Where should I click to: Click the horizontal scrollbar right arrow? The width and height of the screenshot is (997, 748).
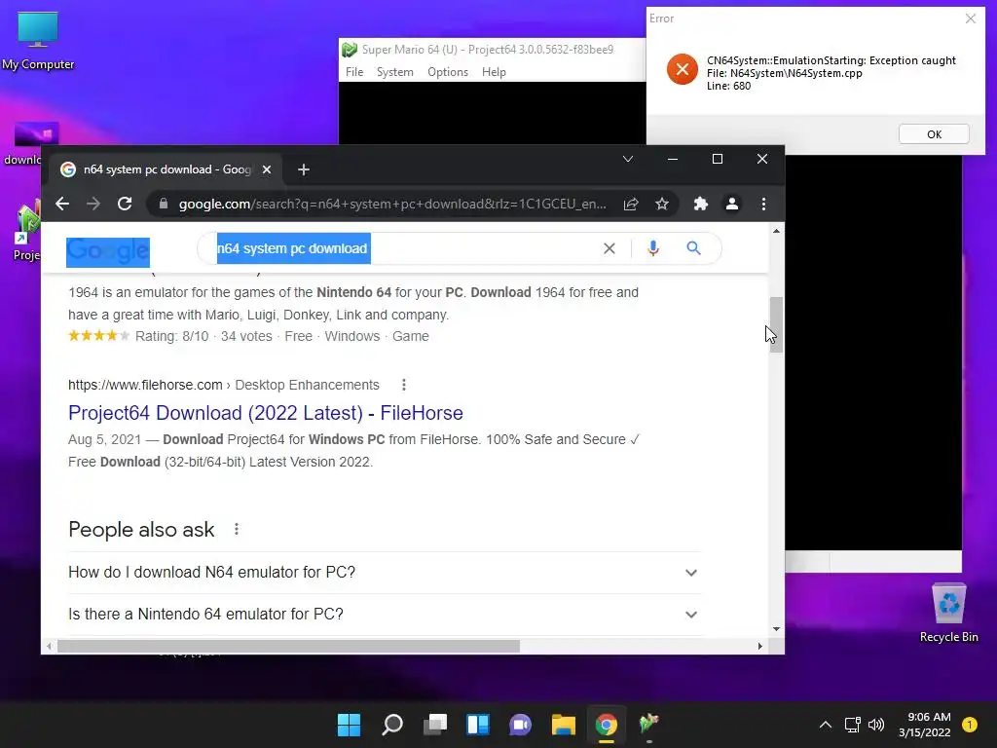click(x=759, y=647)
